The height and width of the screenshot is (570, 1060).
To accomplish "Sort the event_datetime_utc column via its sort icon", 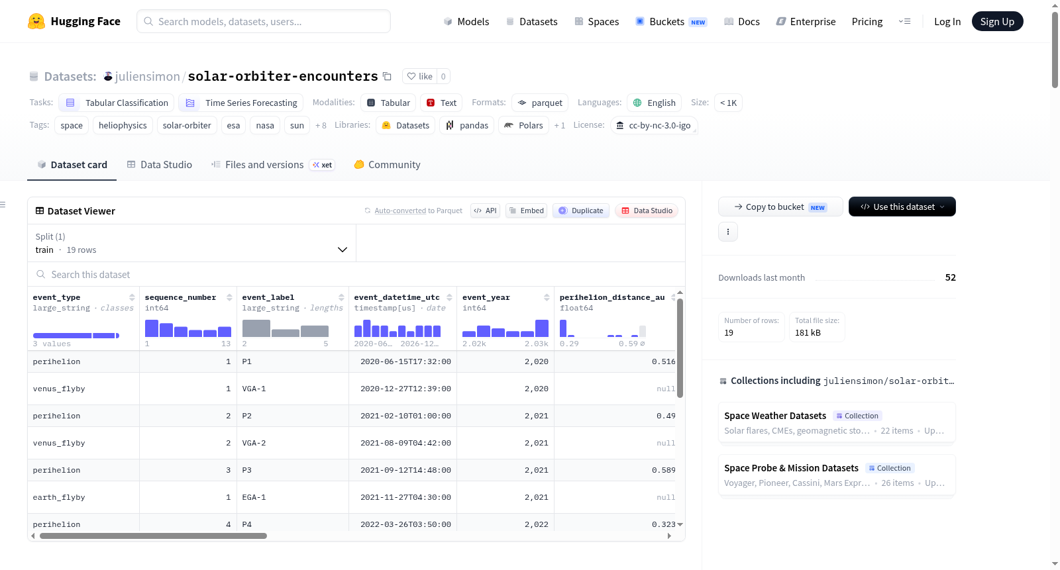I will tap(449, 297).
